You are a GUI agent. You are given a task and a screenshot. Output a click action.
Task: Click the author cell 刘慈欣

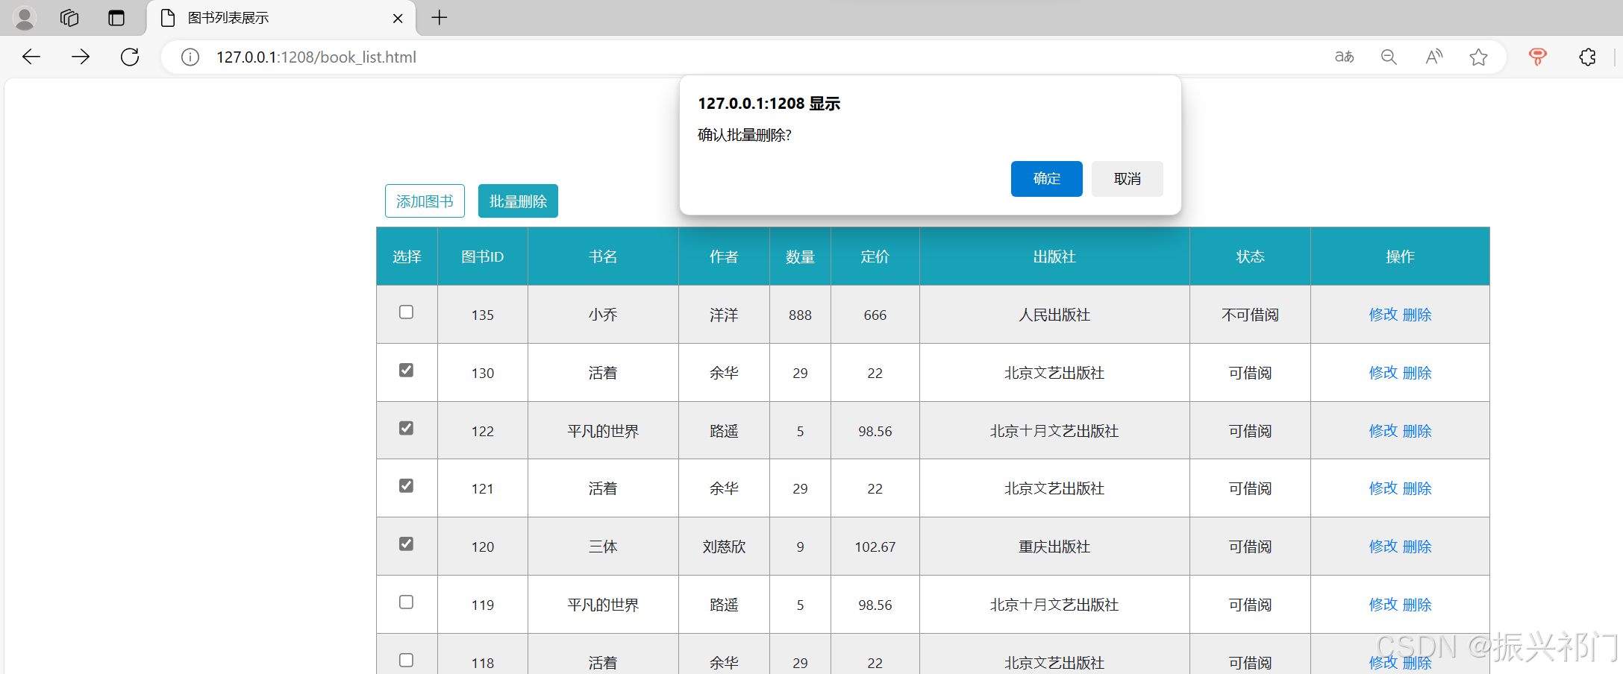coord(724,547)
